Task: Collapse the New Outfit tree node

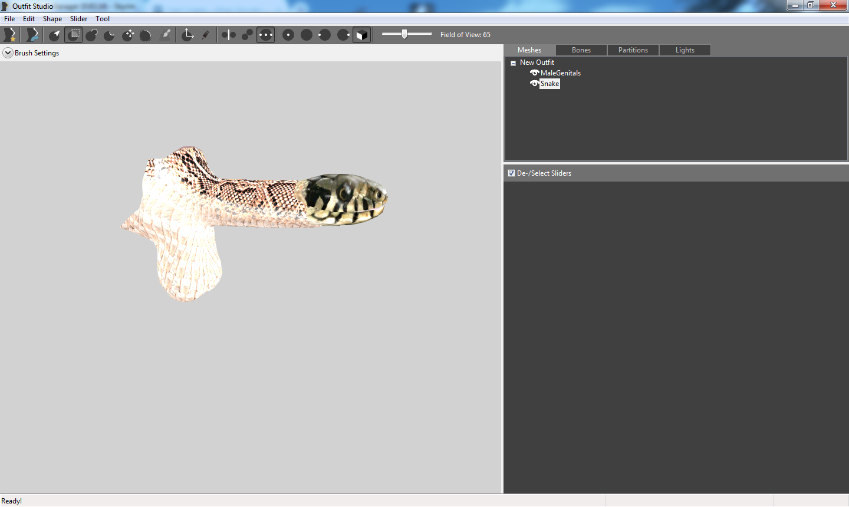Action: [513, 63]
